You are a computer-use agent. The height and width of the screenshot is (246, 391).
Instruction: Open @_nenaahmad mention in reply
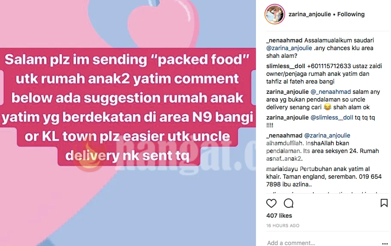point(331,92)
